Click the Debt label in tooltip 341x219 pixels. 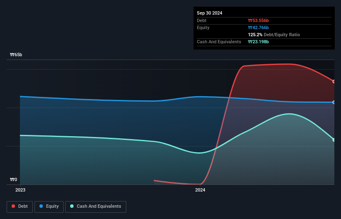coord(201,20)
